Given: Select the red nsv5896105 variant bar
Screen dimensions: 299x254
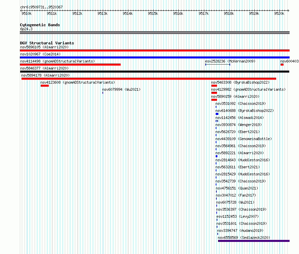Looking at the screenshot, I should pos(155,50).
